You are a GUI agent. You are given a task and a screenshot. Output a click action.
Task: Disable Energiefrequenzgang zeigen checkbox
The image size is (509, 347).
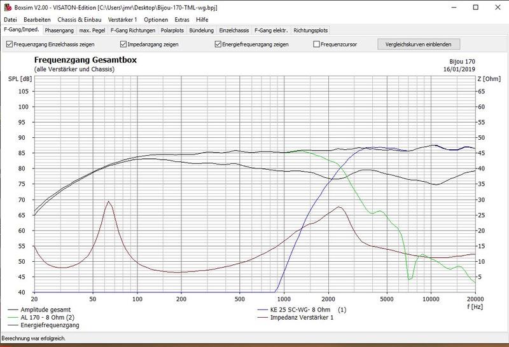pyautogui.click(x=218, y=44)
